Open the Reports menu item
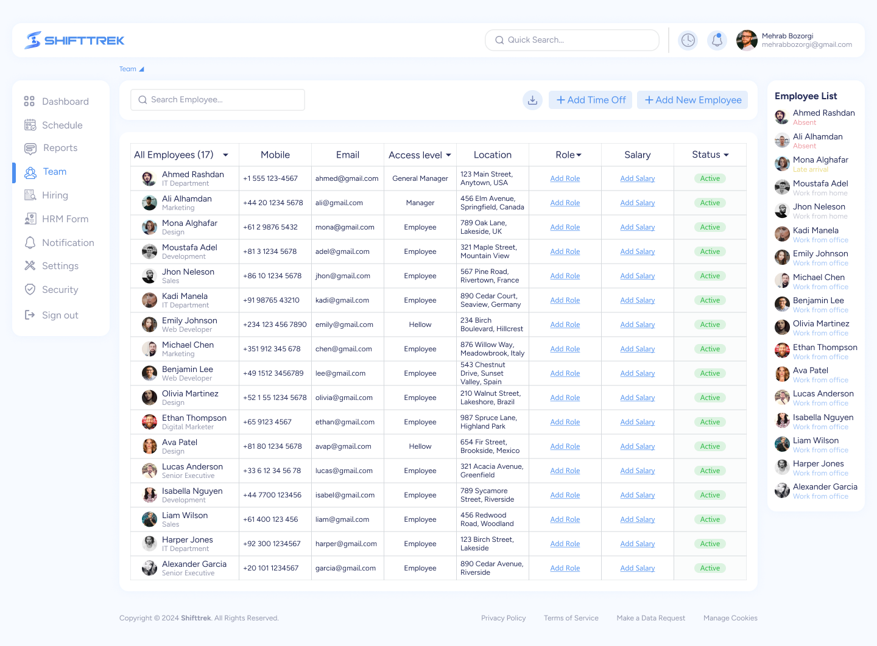Viewport: 877px width, 646px height. pyautogui.click(x=60, y=148)
